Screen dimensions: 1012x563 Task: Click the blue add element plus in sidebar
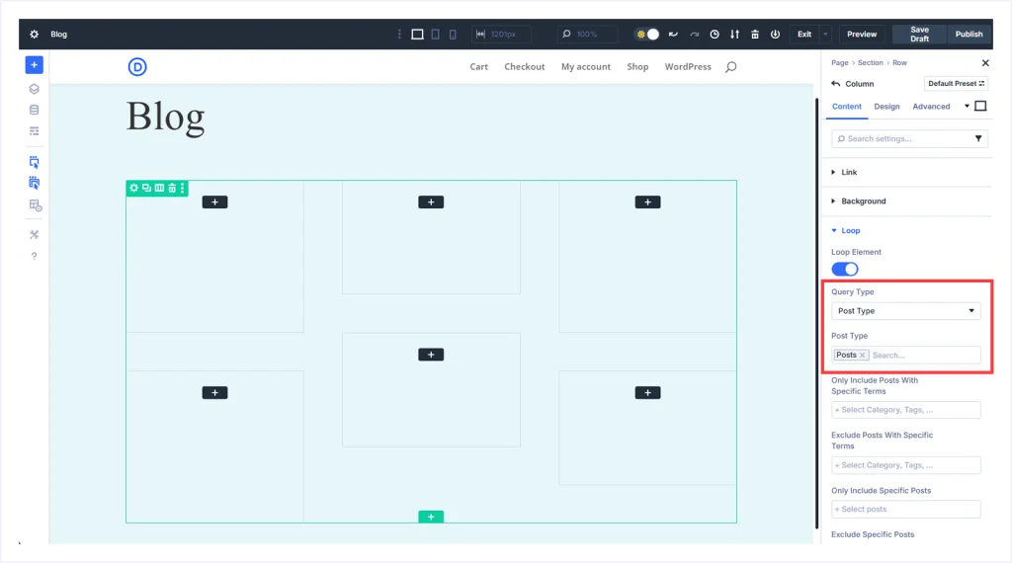pyautogui.click(x=35, y=65)
